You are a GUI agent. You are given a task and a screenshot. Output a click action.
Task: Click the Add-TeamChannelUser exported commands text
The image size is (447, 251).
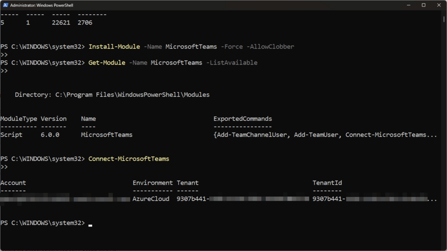[252, 135]
